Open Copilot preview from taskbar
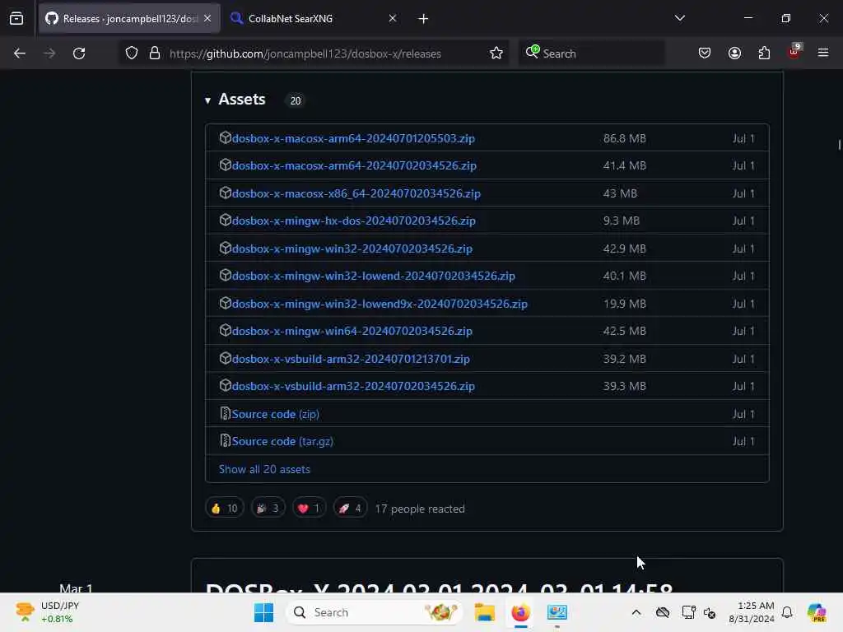Image resolution: width=843 pixels, height=632 pixels. 817,612
